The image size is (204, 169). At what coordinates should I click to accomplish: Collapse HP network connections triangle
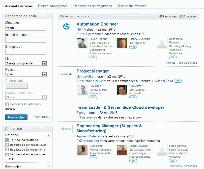point(78,33)
